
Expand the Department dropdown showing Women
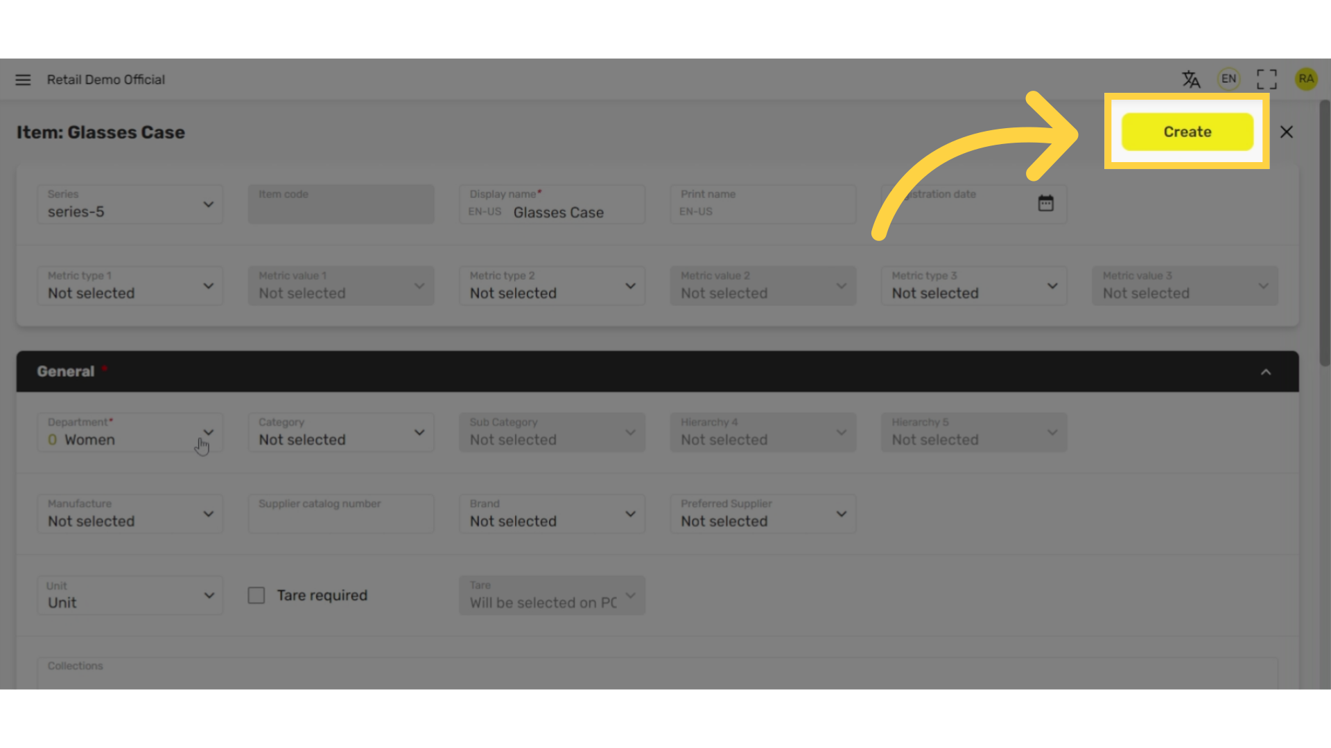coord(130,432)
